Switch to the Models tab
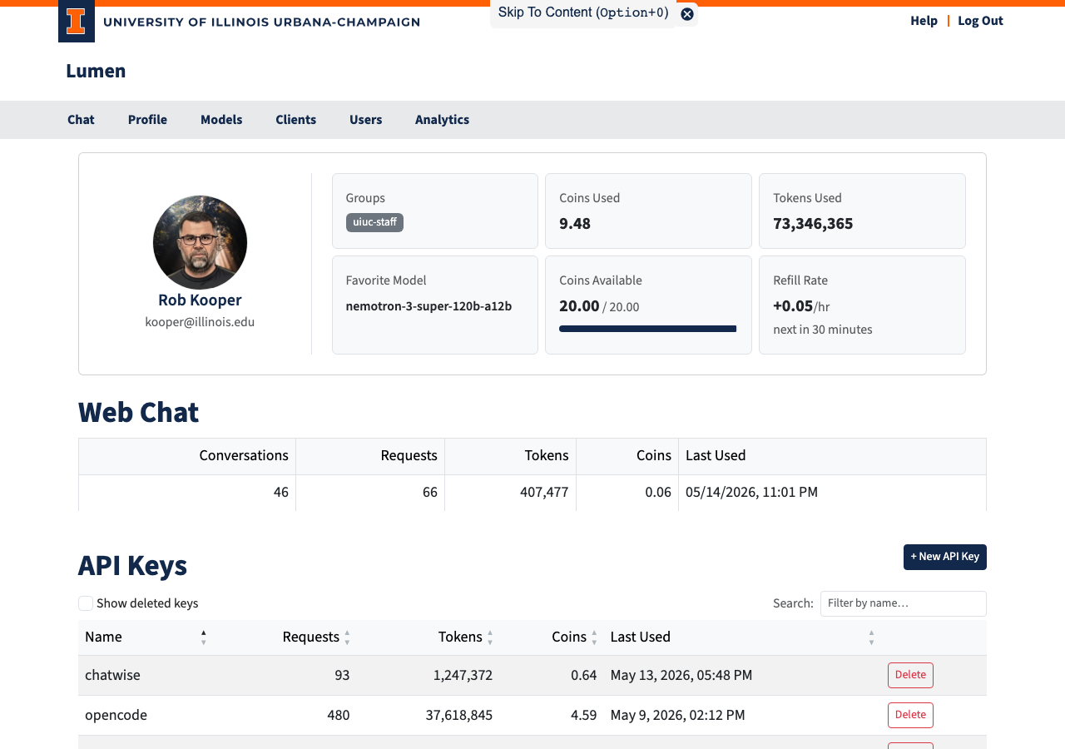1065x749 pixels. pos(221,120)
